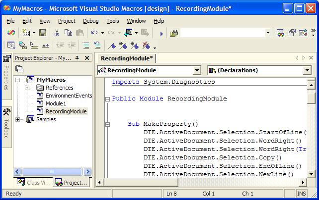Open Macro Explorer from the toolbar icon
Image resolution: width=319 pixels, height=200 pixels.
pos(280,33)
